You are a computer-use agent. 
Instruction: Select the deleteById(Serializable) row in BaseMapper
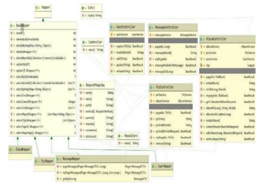coord(43,40)
